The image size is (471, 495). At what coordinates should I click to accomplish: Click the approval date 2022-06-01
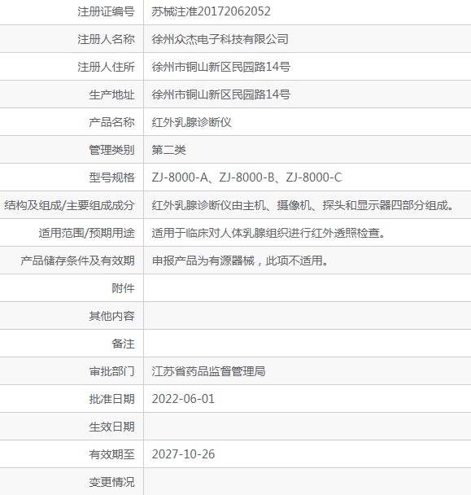pyautogui.click(x=183, y=399)
